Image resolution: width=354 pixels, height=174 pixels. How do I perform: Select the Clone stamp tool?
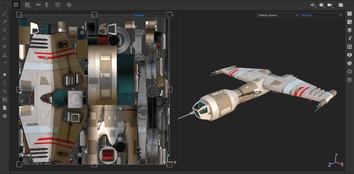4,55
